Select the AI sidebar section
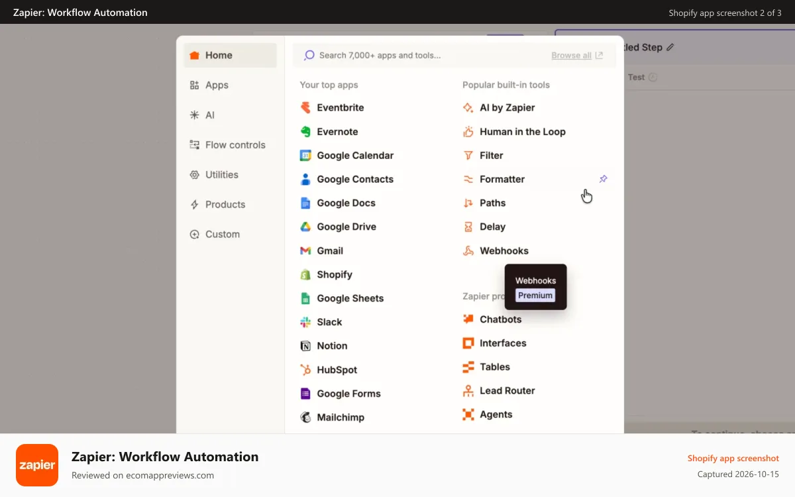 [230, 115]
